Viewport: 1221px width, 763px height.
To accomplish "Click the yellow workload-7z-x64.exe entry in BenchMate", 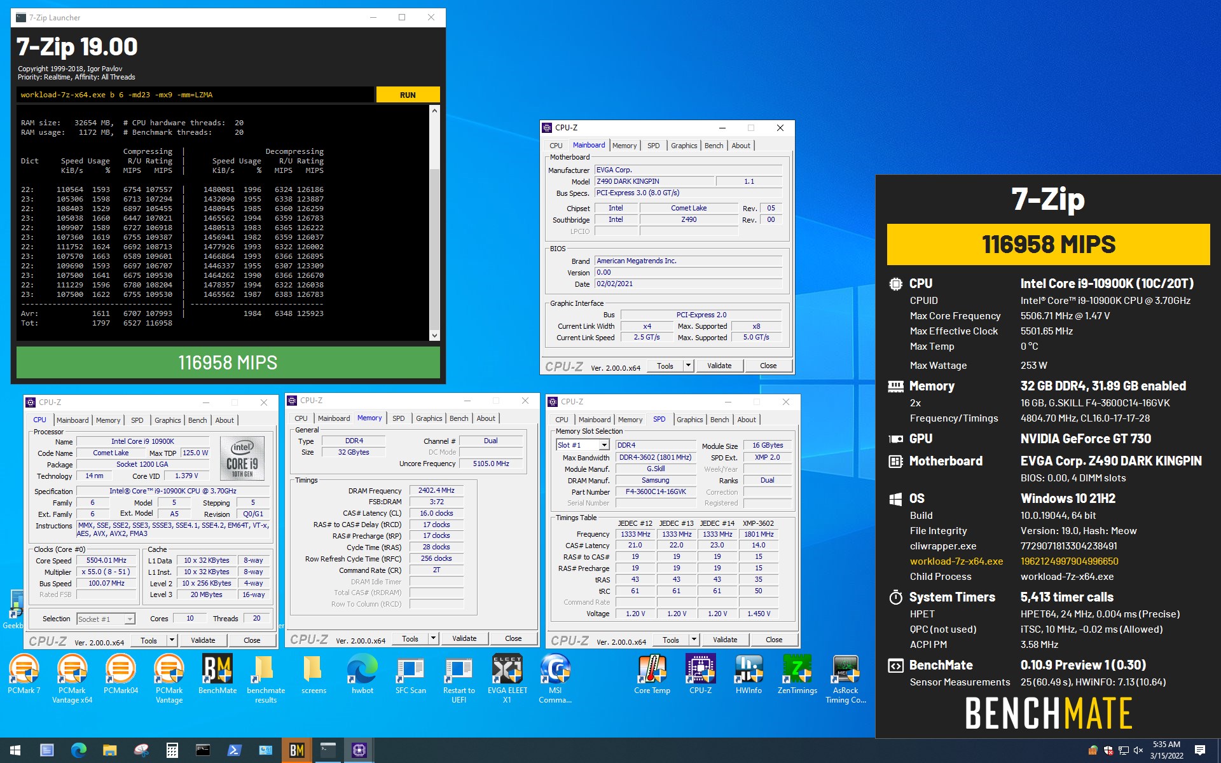I will pyautogui.click(x=956, y=561).
